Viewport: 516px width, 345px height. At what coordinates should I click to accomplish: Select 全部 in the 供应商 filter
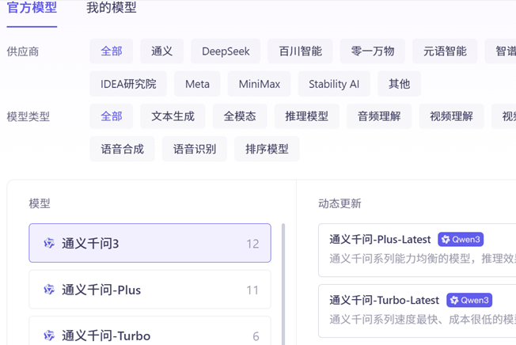pyautogui.click(x=112, y=51)
